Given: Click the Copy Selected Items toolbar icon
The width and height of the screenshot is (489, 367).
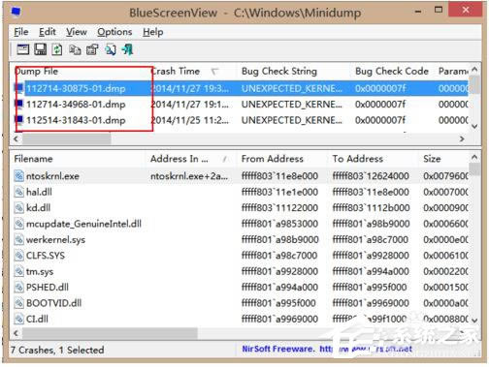Looking at the screenshot, I should tap(75, 50).
